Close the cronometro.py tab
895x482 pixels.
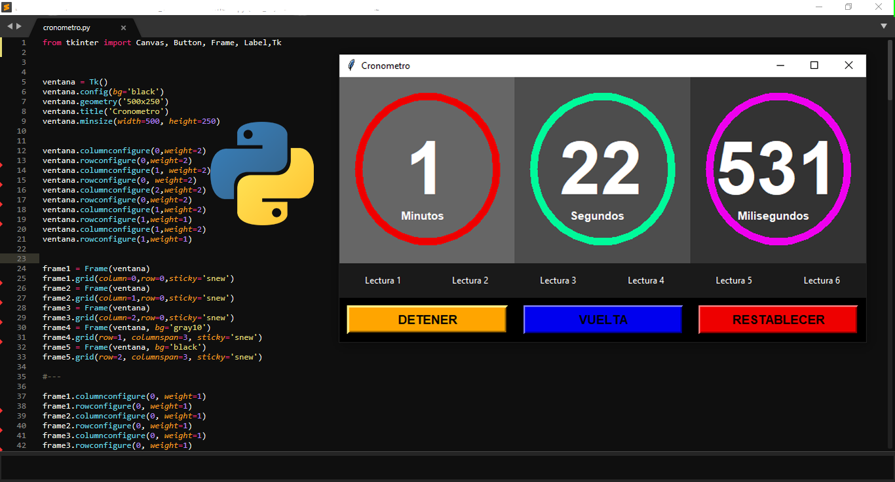pyautogui.click(x=123, y=28)
